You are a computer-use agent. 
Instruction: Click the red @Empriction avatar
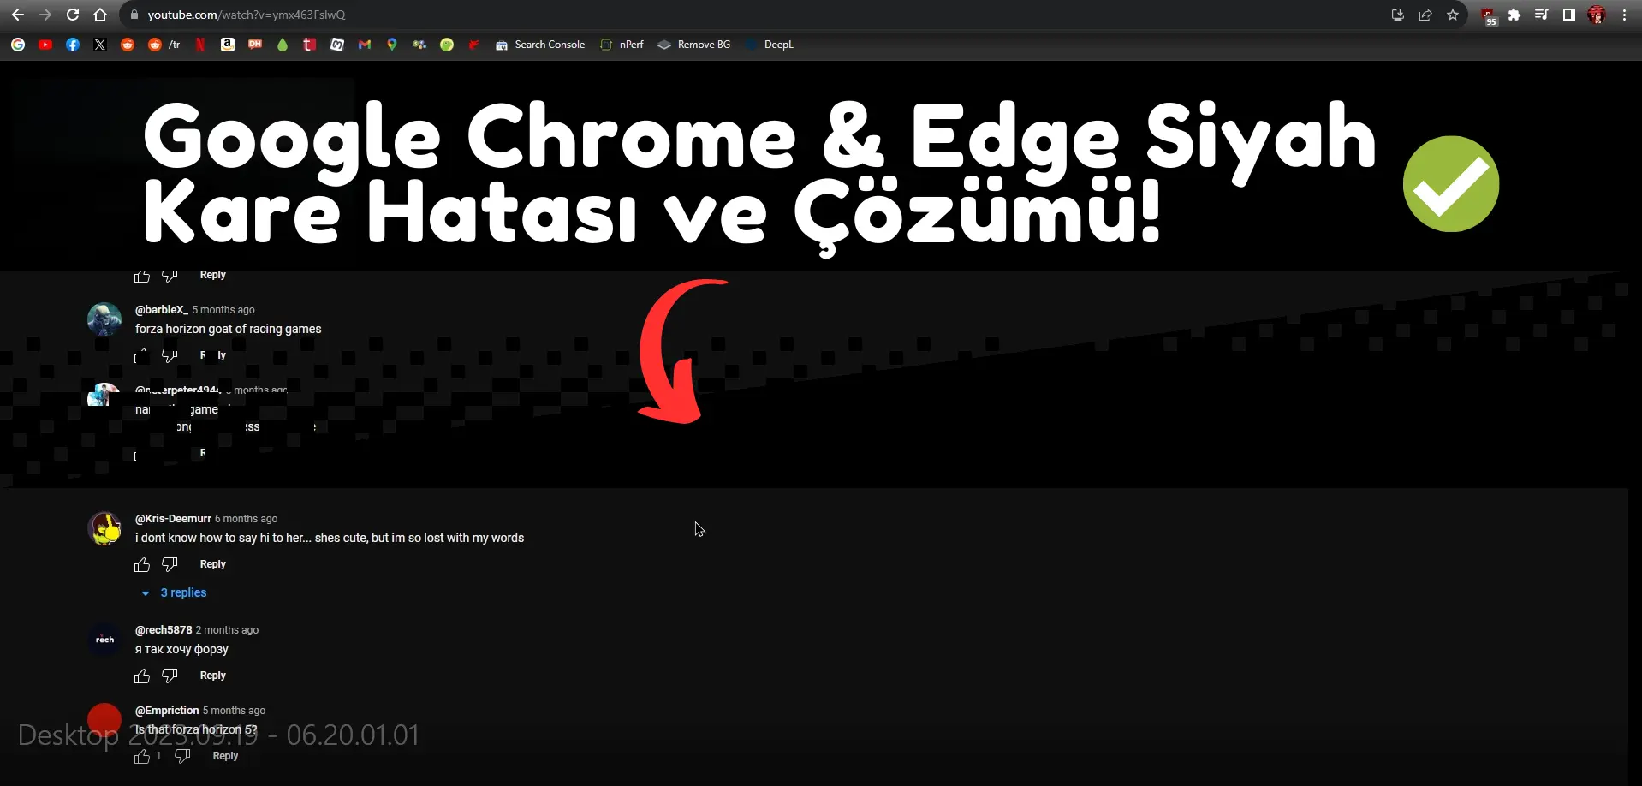104,720
